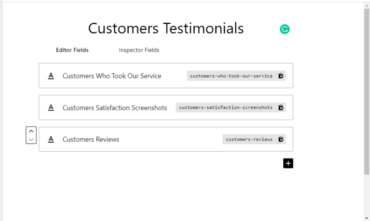This screenshot has height=221, width=370.
Task: Click text icon of Customers Satisfaction Screenshots
Action: tap(51, 107)
